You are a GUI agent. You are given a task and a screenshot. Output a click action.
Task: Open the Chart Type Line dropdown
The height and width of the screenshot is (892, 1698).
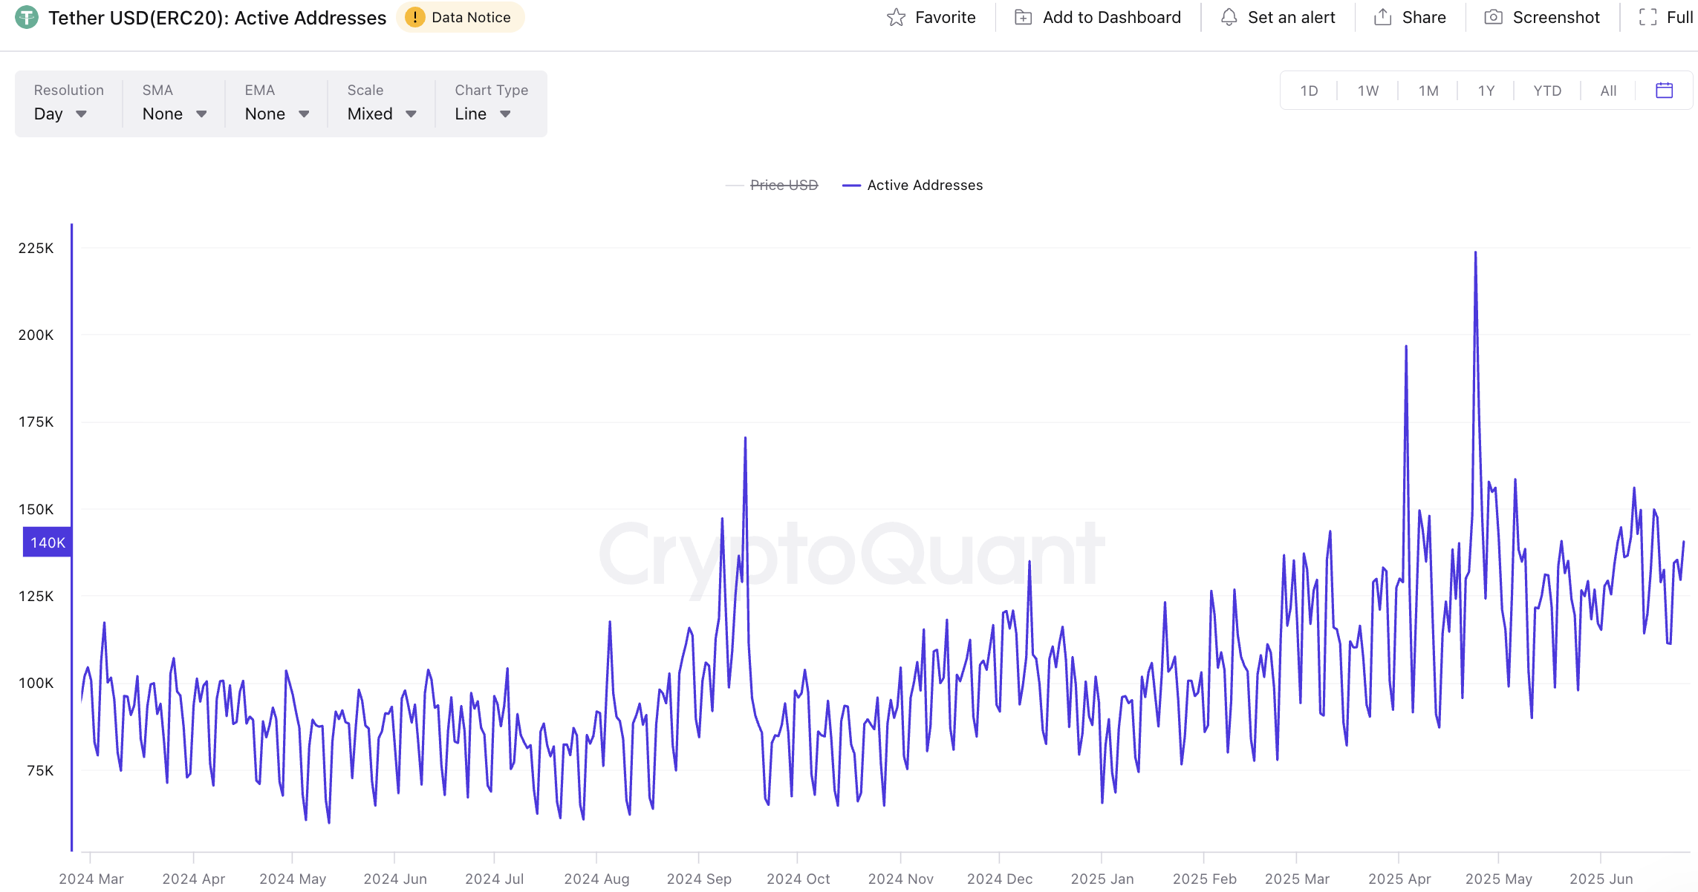pos(483,114)
